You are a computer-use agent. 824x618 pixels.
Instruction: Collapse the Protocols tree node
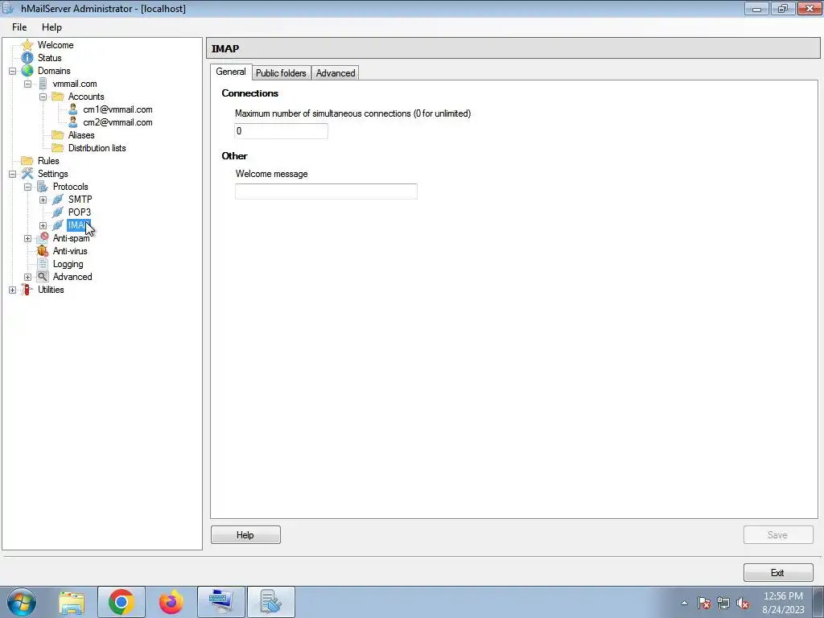[27, 187]
